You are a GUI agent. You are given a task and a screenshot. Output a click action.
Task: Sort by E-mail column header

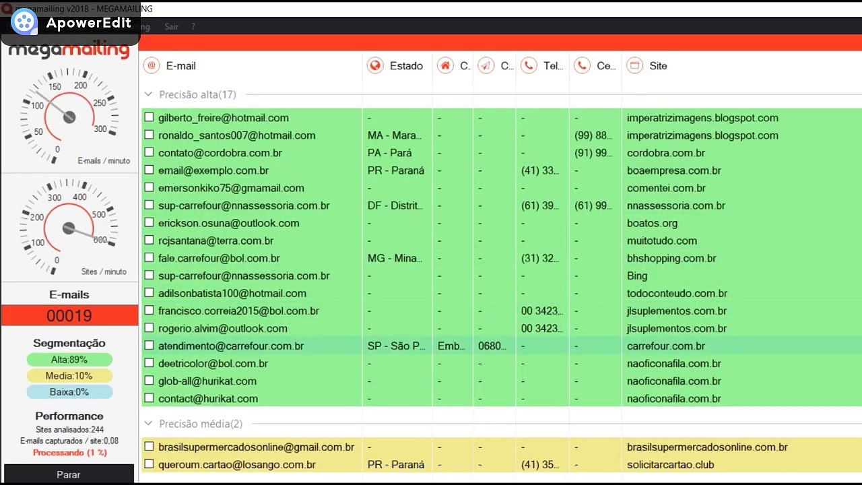pyautogui.click(x=181, y=65)
